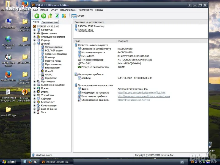Viewport: 220px width, 165px height.
Task: Expand the DirectX tree node
Action: [35, 92]
